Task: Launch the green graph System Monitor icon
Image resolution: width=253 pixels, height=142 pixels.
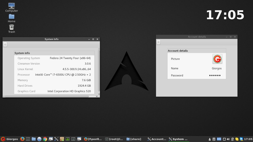Action: (x=68, y=139)
